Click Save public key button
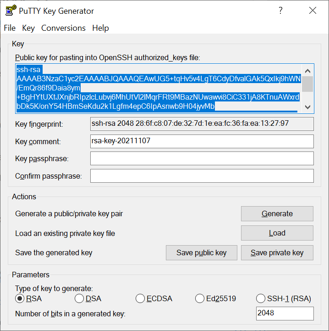329x331 pixels. coord(202,252)
